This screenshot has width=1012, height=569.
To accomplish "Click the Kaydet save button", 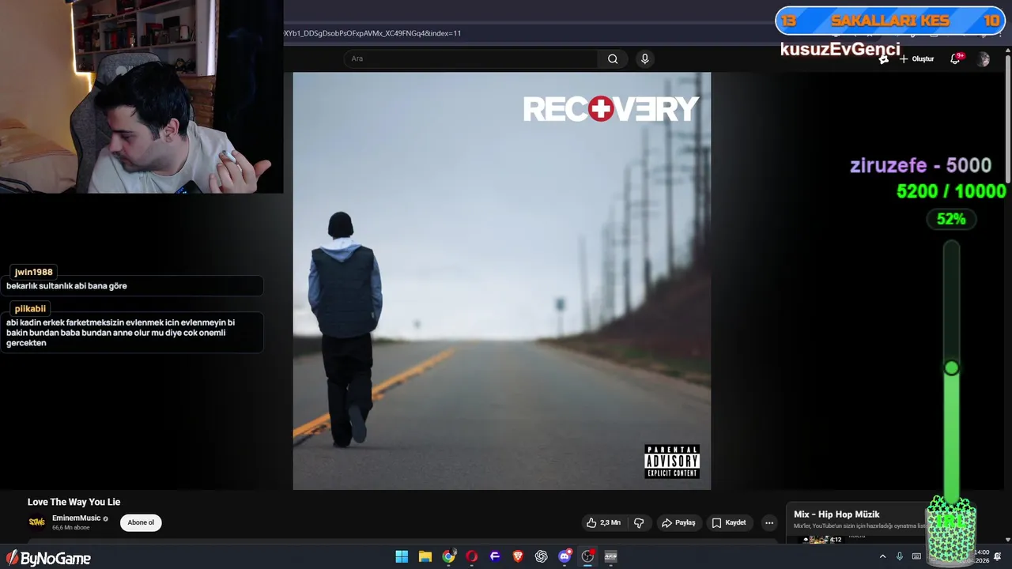I will coord(729,522).
